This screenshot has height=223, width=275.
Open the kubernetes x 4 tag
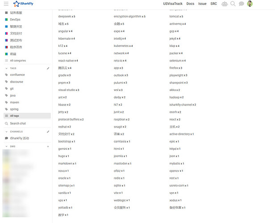tap(123, 46)
